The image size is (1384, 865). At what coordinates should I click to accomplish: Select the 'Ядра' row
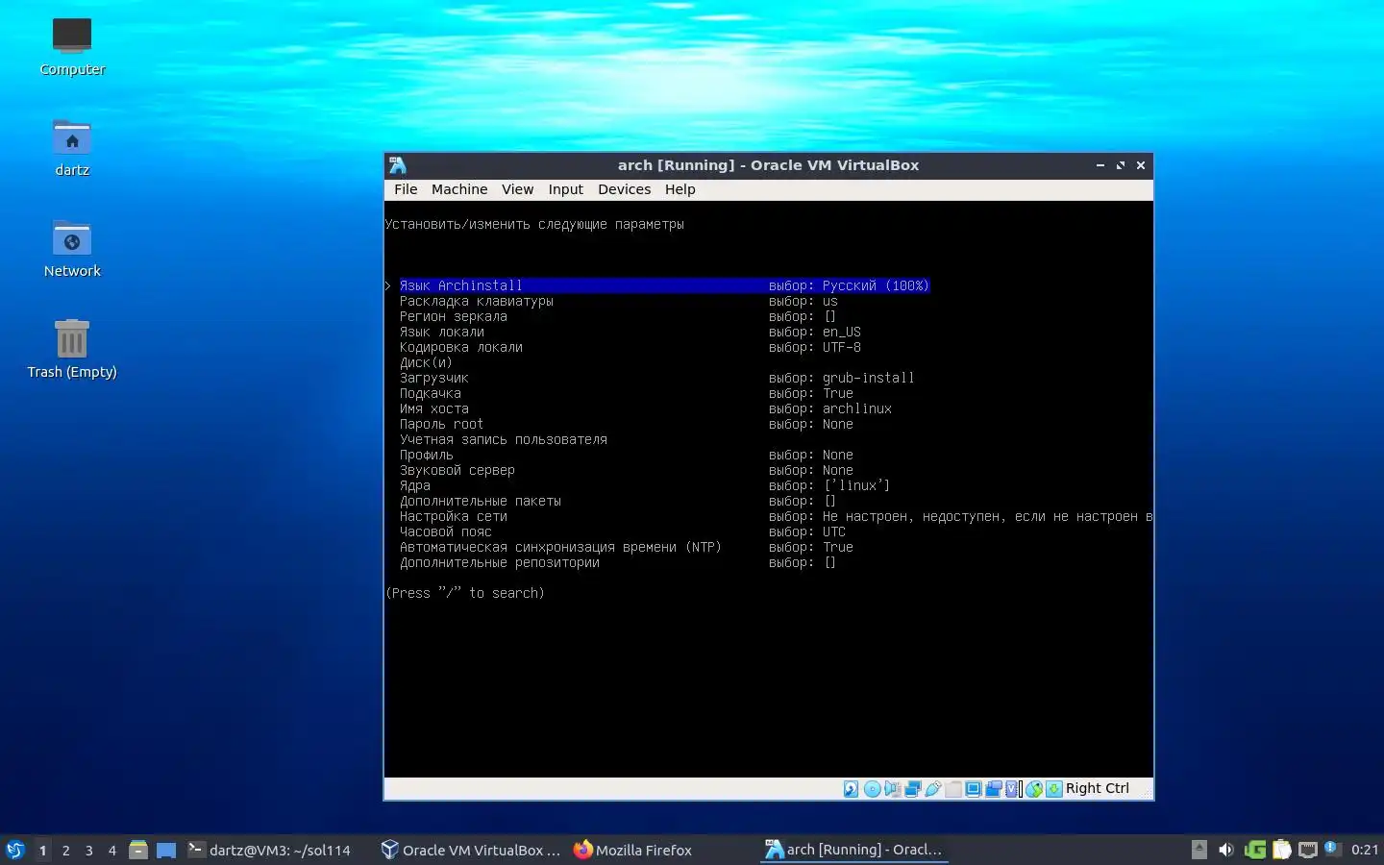click(645, 485)
